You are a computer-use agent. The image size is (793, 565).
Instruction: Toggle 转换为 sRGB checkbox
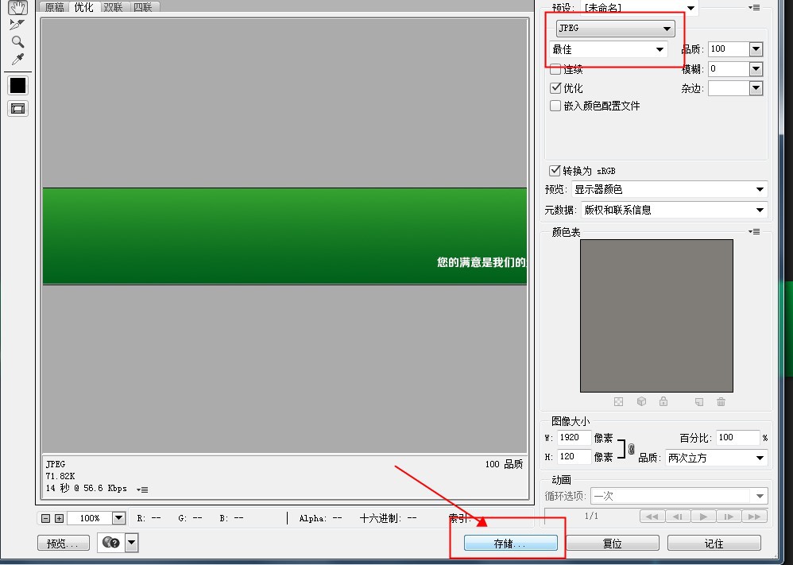pyautogui.click(x=555, y=171)
